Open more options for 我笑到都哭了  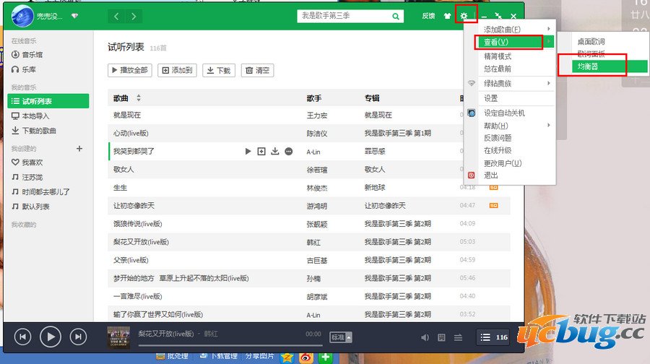pos(288,152)
